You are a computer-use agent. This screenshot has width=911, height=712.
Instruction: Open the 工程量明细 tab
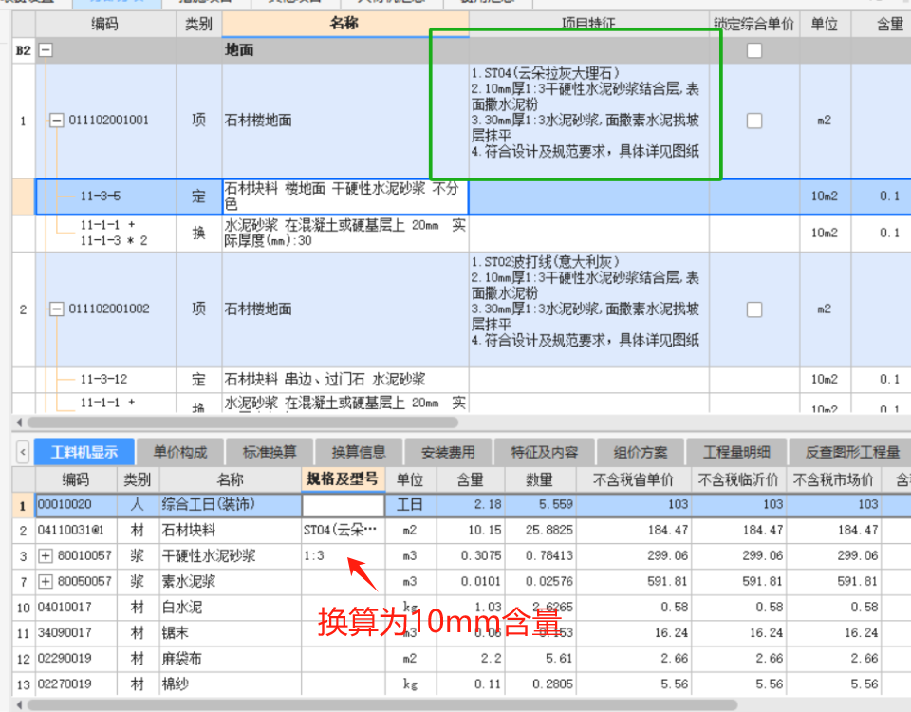tap(736, 452)
